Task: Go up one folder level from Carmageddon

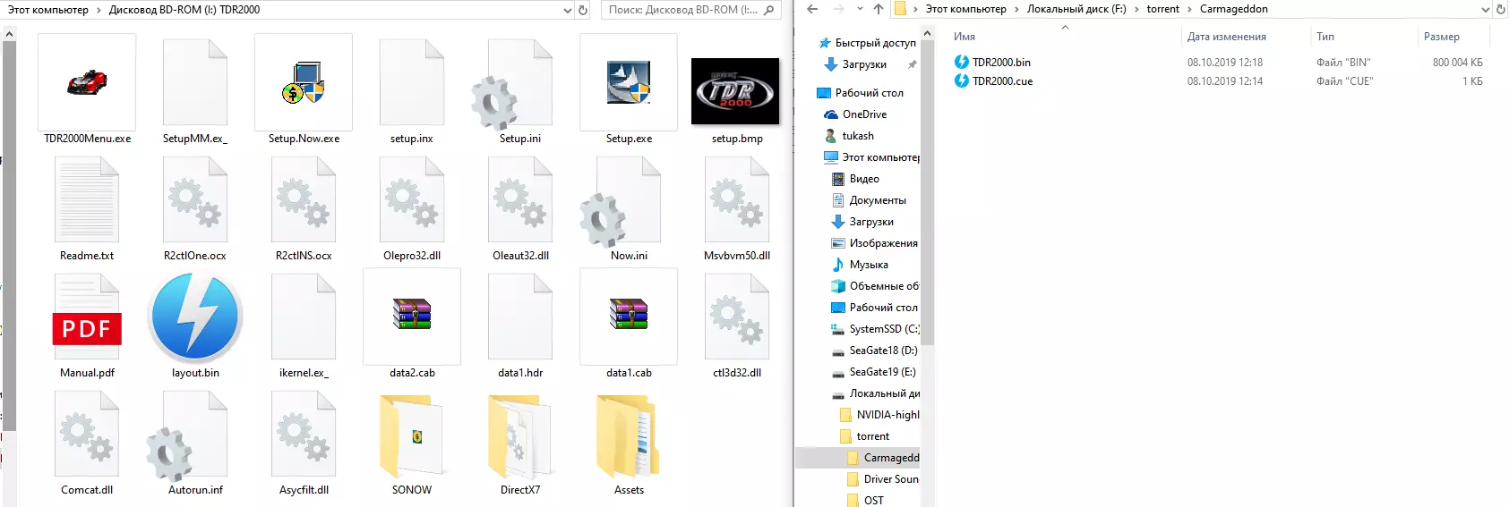Action: (878, 9)
